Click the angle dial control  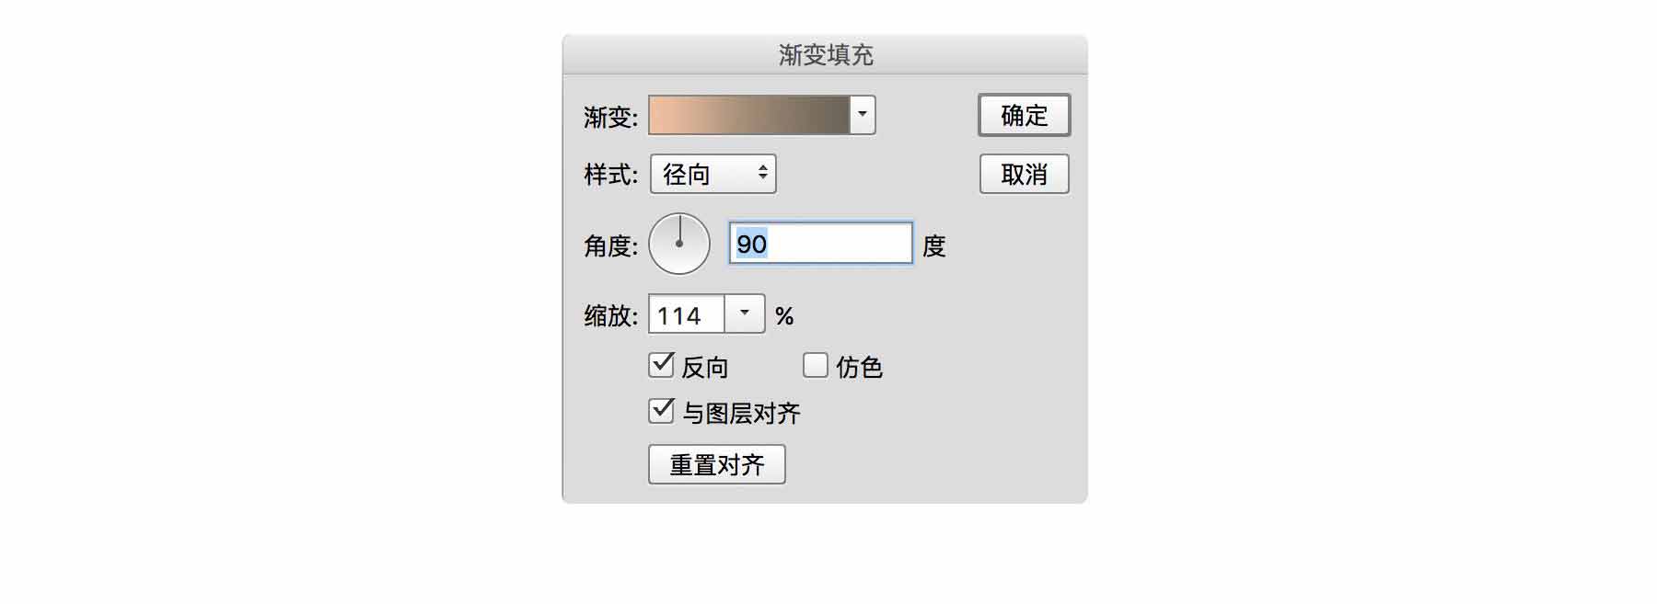click(679, 245)
